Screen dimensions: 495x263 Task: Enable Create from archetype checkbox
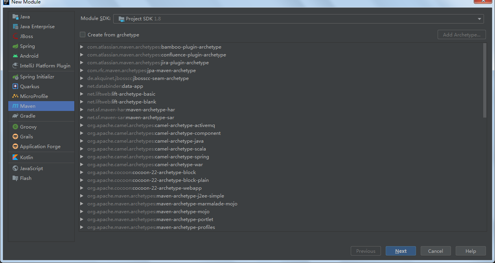pos(83,34)
